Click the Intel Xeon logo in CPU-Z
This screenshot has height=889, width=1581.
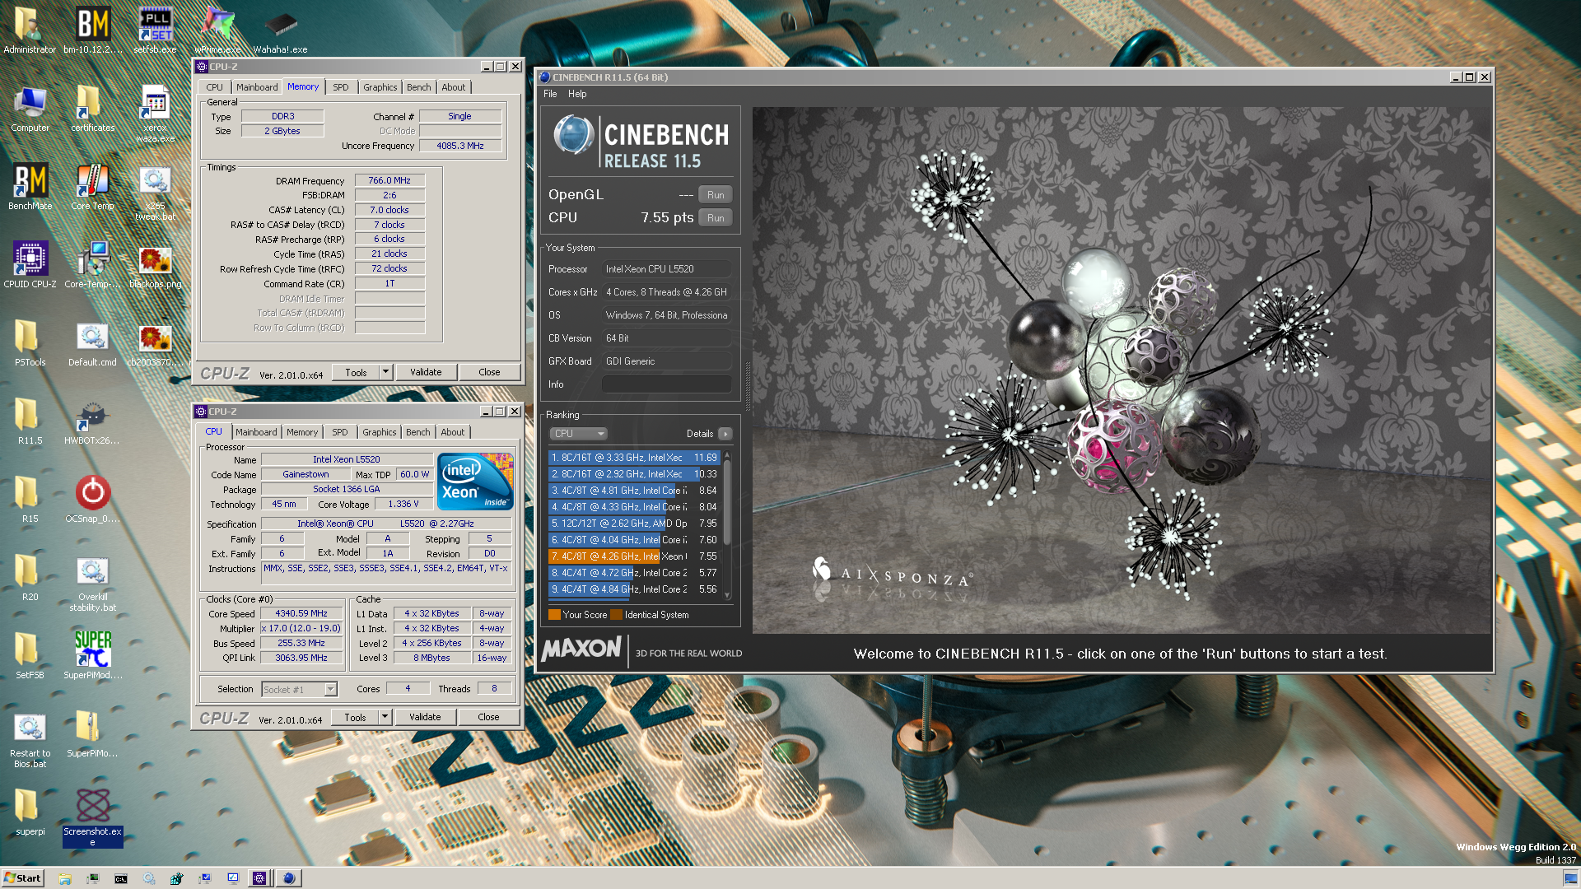tap(475, 481)
